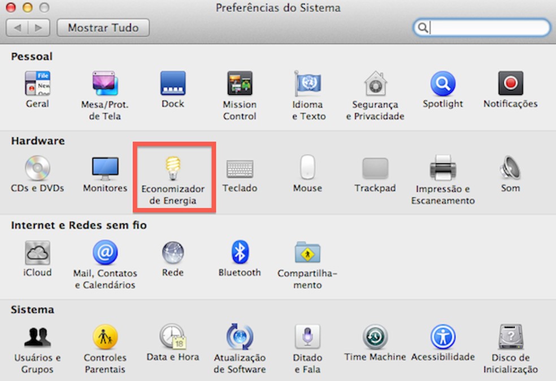Image resolution: width=556 pixels, height=381 pixels.
Task: Open Controles Parentais settings
Action: click(105, 336)
